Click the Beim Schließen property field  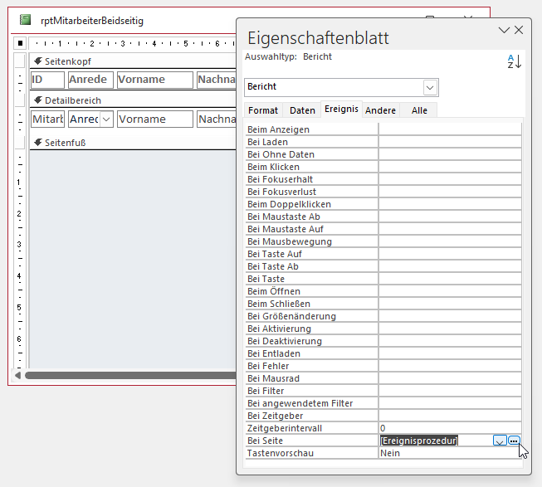(450, 304)
